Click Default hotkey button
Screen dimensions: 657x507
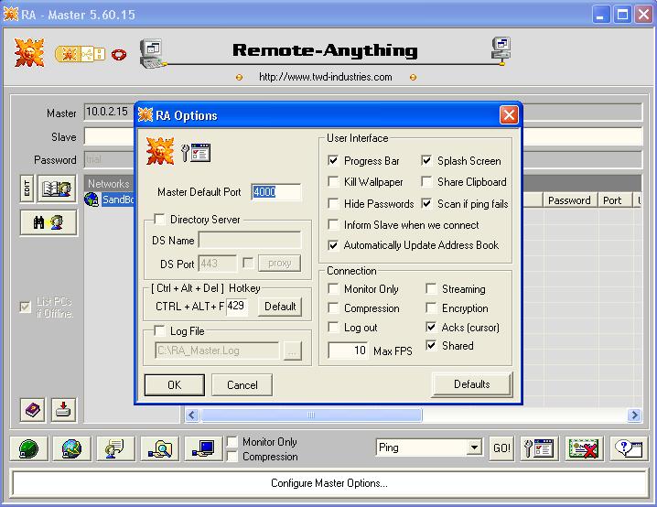(x=280, y=307)
